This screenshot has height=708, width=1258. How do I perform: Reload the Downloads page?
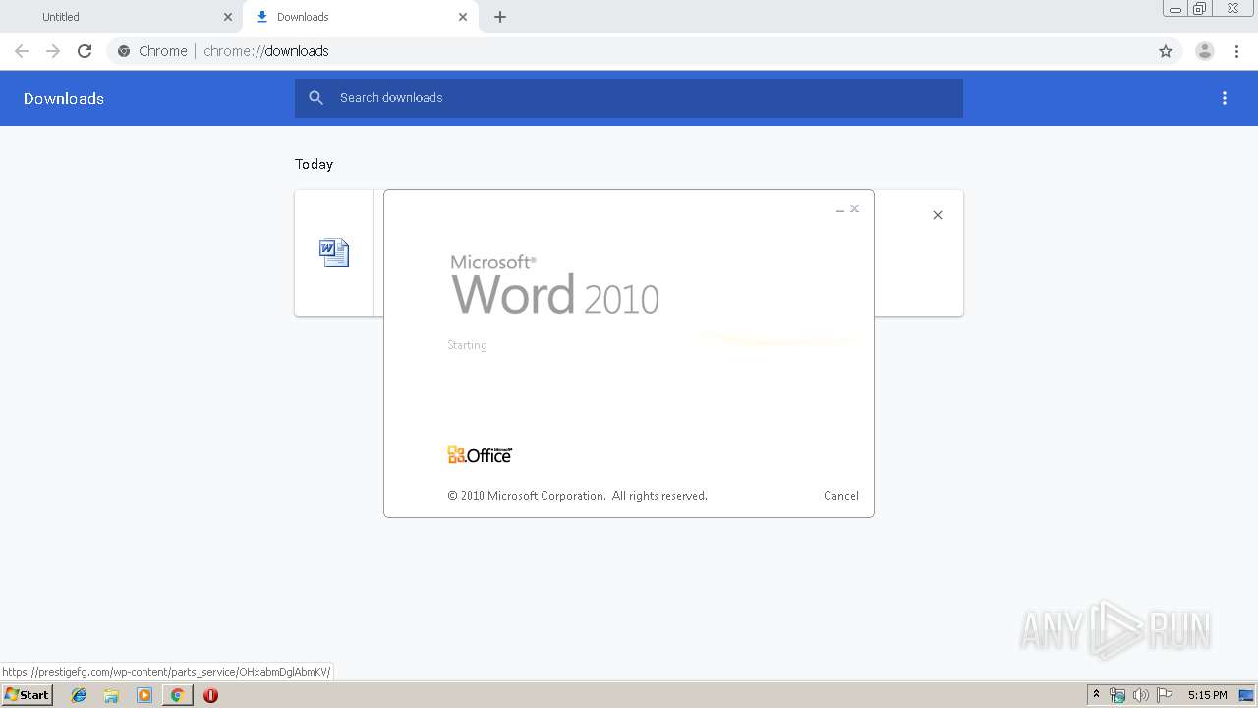(x=85, y=51)
